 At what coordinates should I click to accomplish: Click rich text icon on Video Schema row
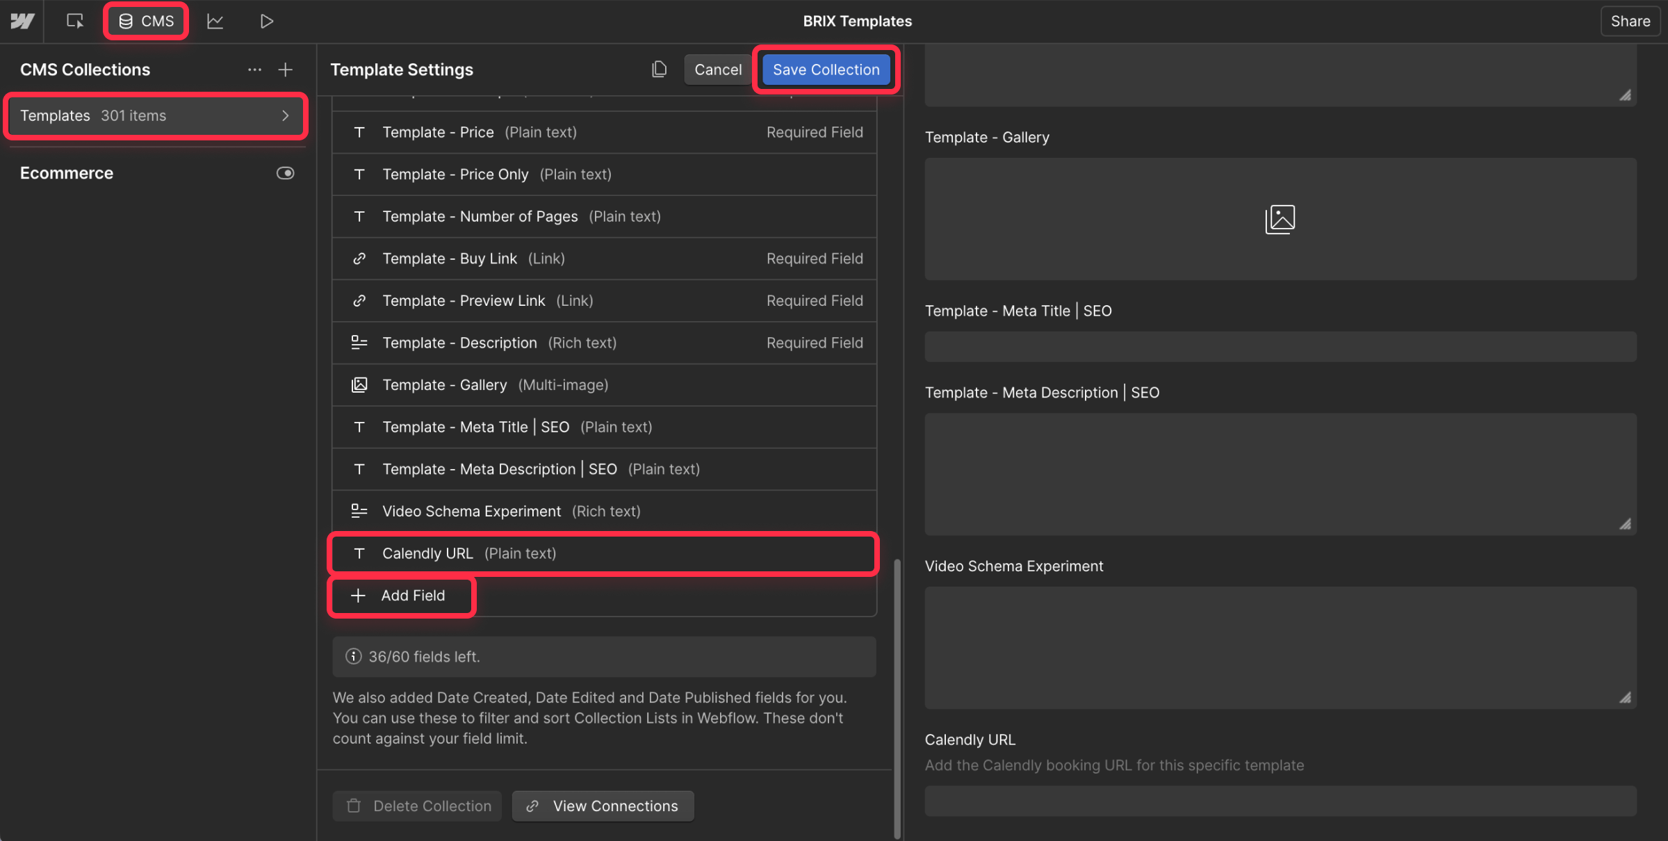tap(359, 512)
